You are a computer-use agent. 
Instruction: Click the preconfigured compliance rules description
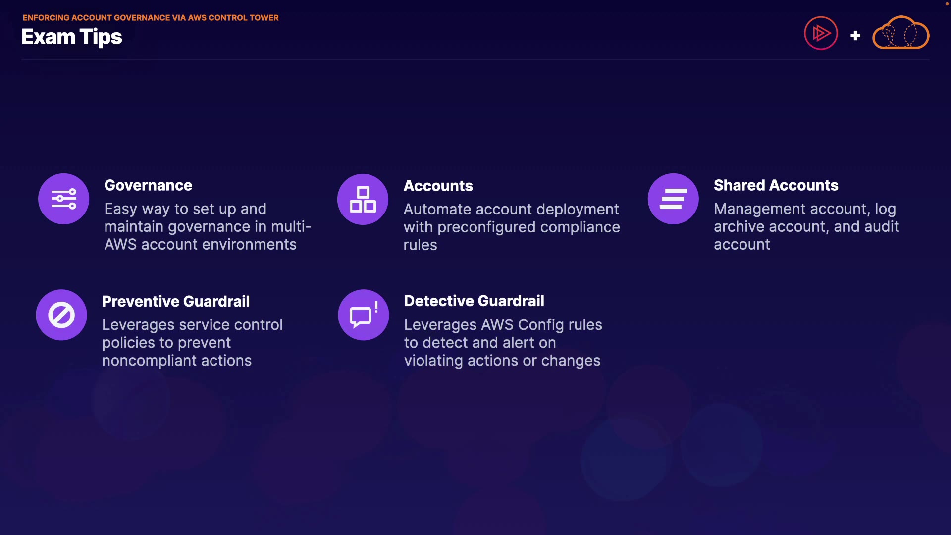coord(511,227)
